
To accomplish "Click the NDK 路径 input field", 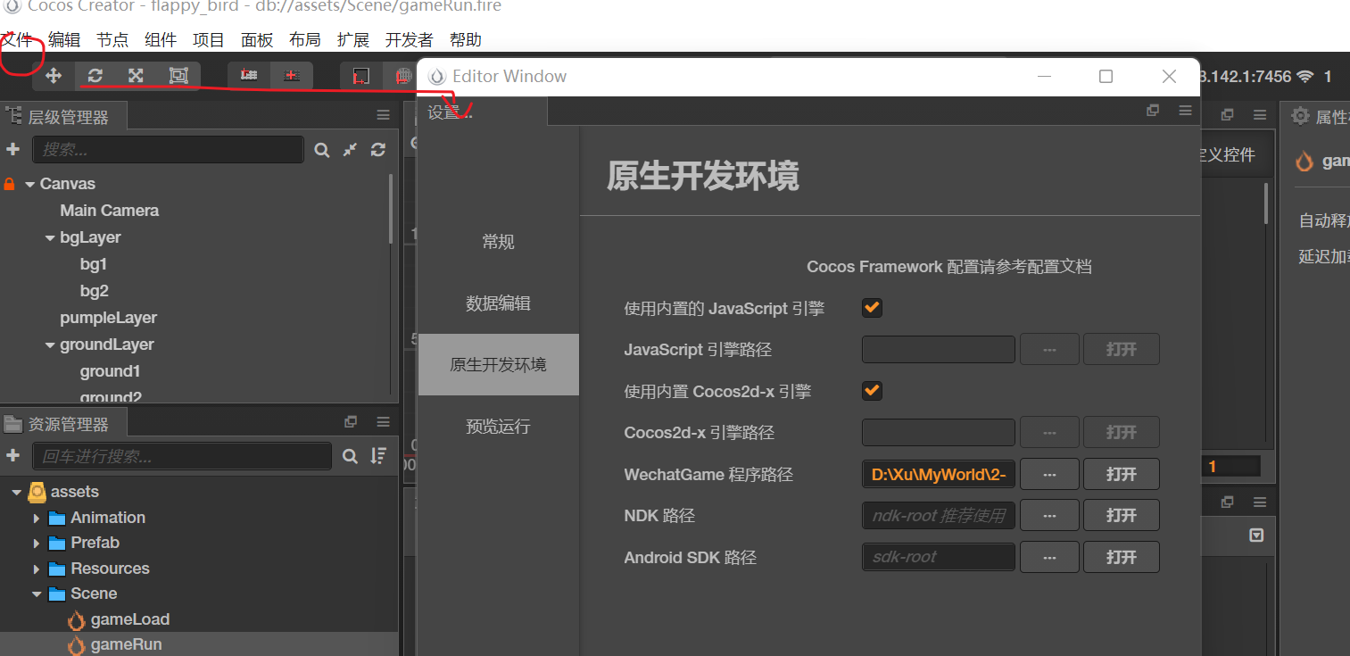I will click(x=939, y=515).
